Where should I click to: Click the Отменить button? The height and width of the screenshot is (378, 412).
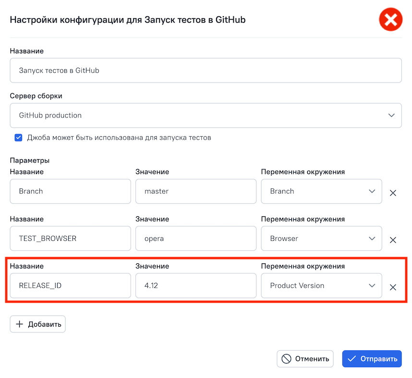pos(305,359)
